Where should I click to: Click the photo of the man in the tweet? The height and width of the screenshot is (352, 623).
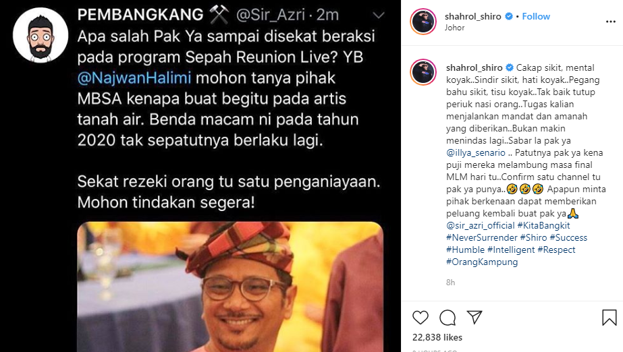pos(230,287)
